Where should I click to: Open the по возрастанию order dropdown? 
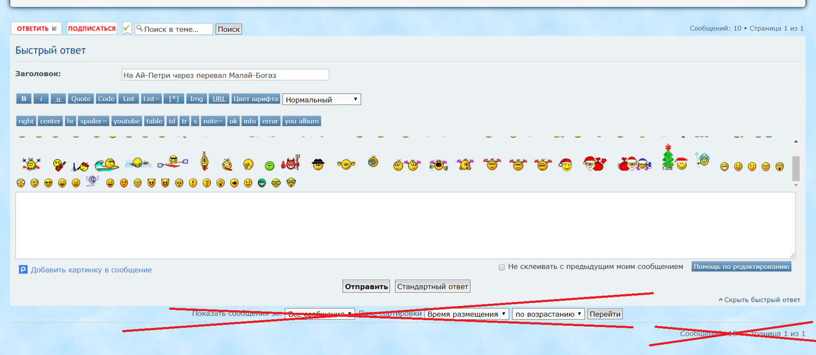[548, 314]
